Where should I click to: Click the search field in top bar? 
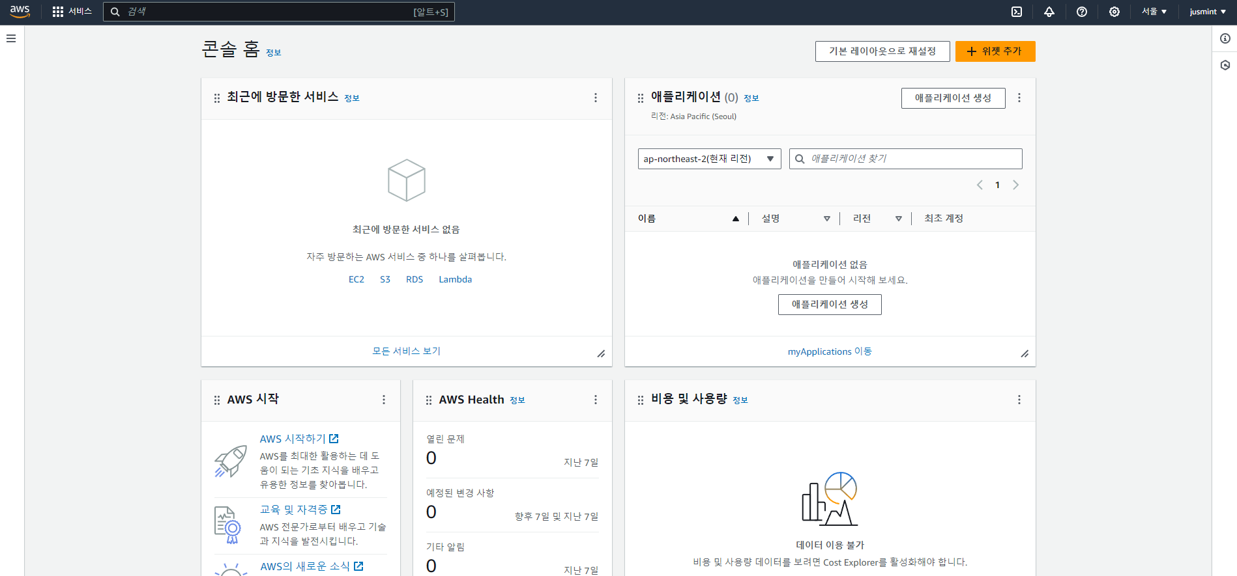pyautogui.click(x=279, y=12)
